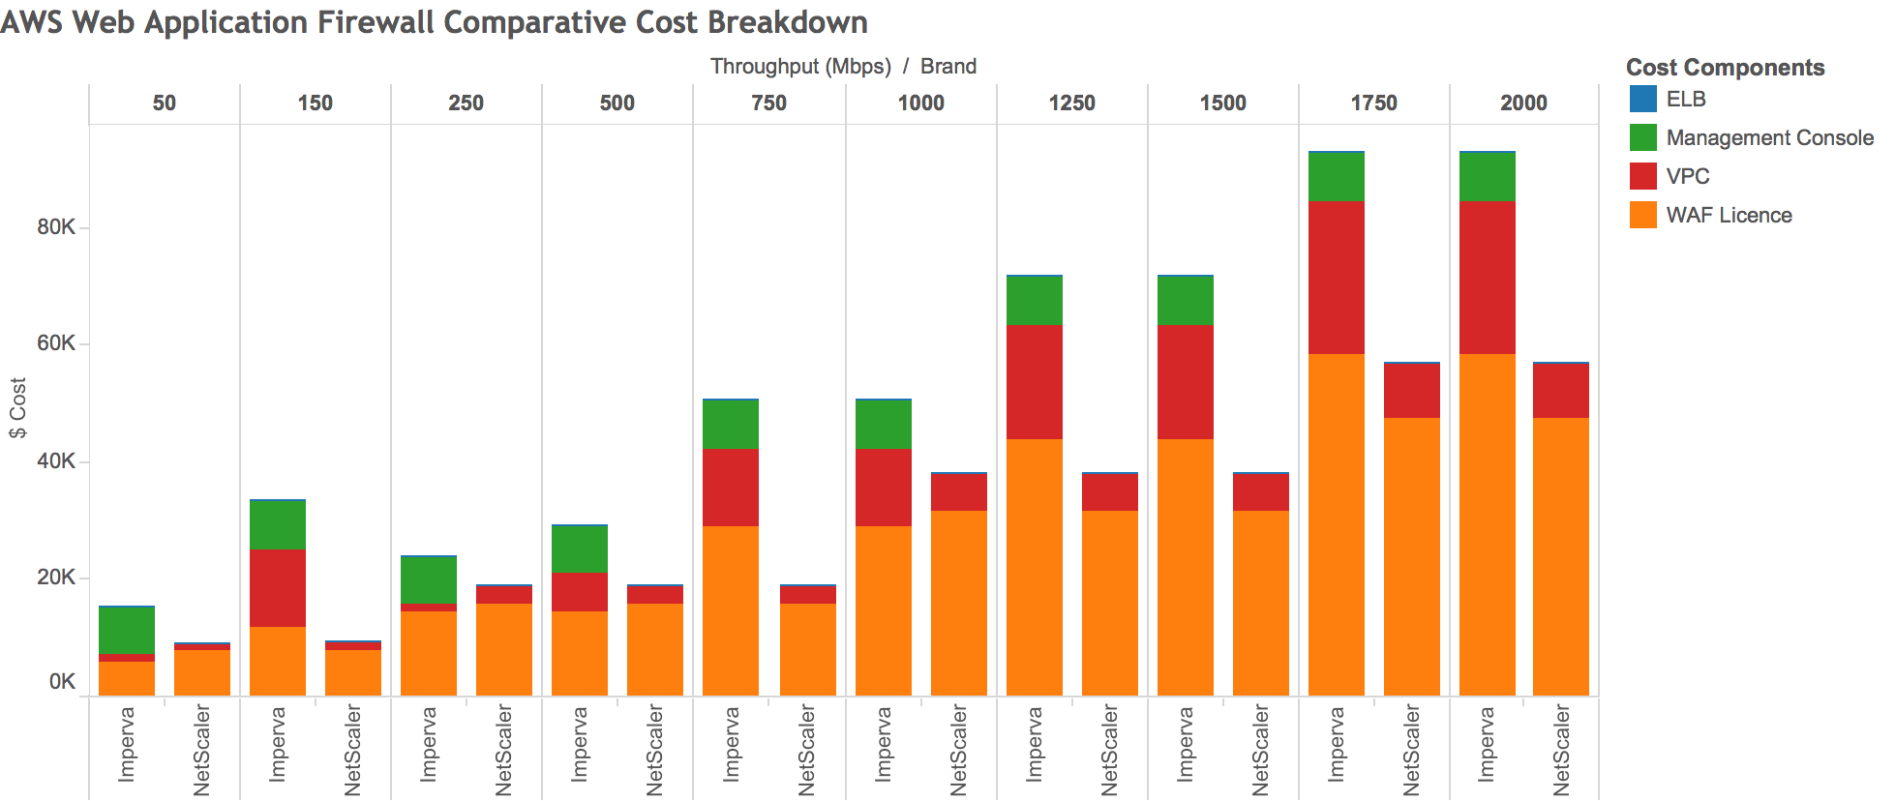Select NetScaler's orange WAF Licence bar at 1000 Mbps
The width and height of the screenshot is (1895, 801).
[x=958, y=603]
